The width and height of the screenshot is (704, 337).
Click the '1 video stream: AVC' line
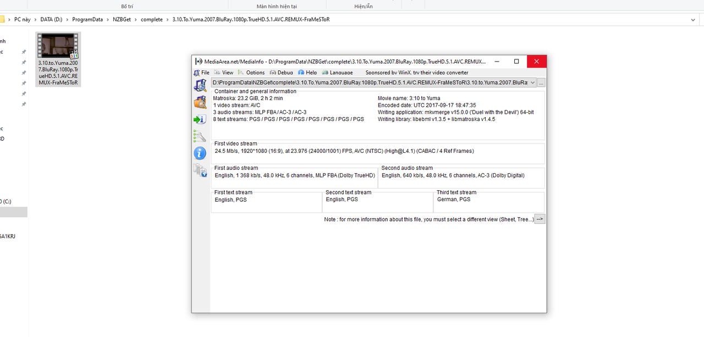coord(237,105)
